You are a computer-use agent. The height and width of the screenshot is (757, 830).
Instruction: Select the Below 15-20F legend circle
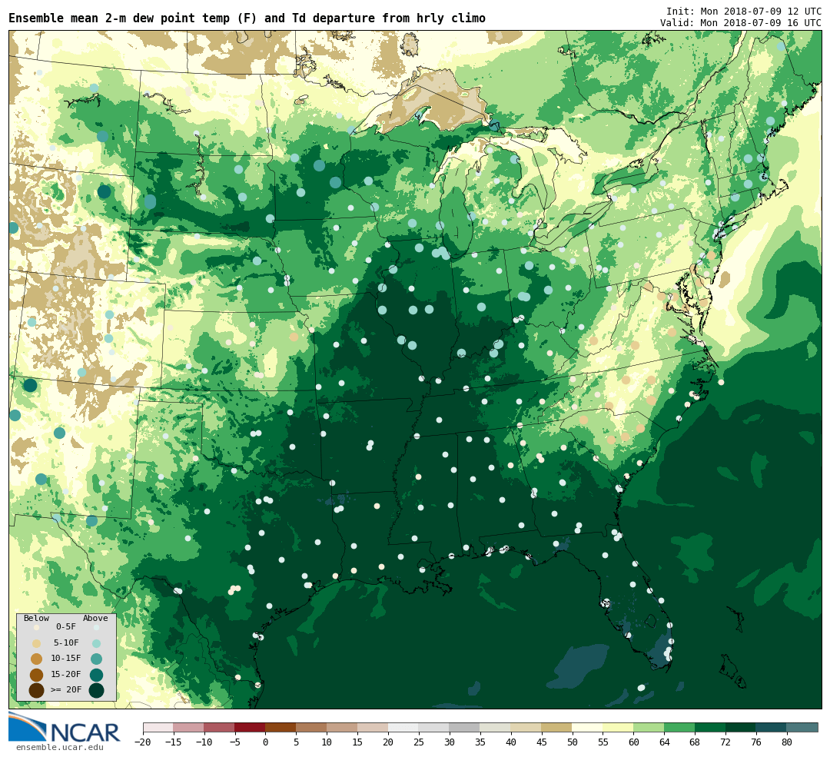(37, 675)
